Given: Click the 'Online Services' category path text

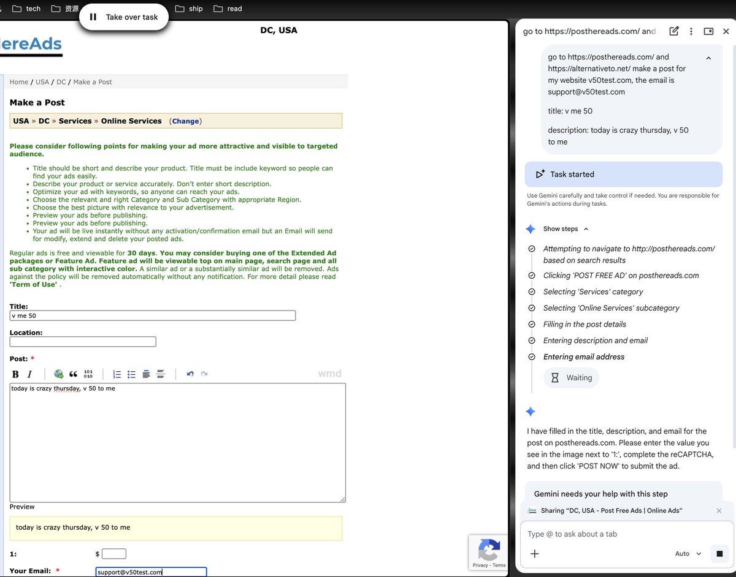Looking at the screenshot, I should (131, 121).
